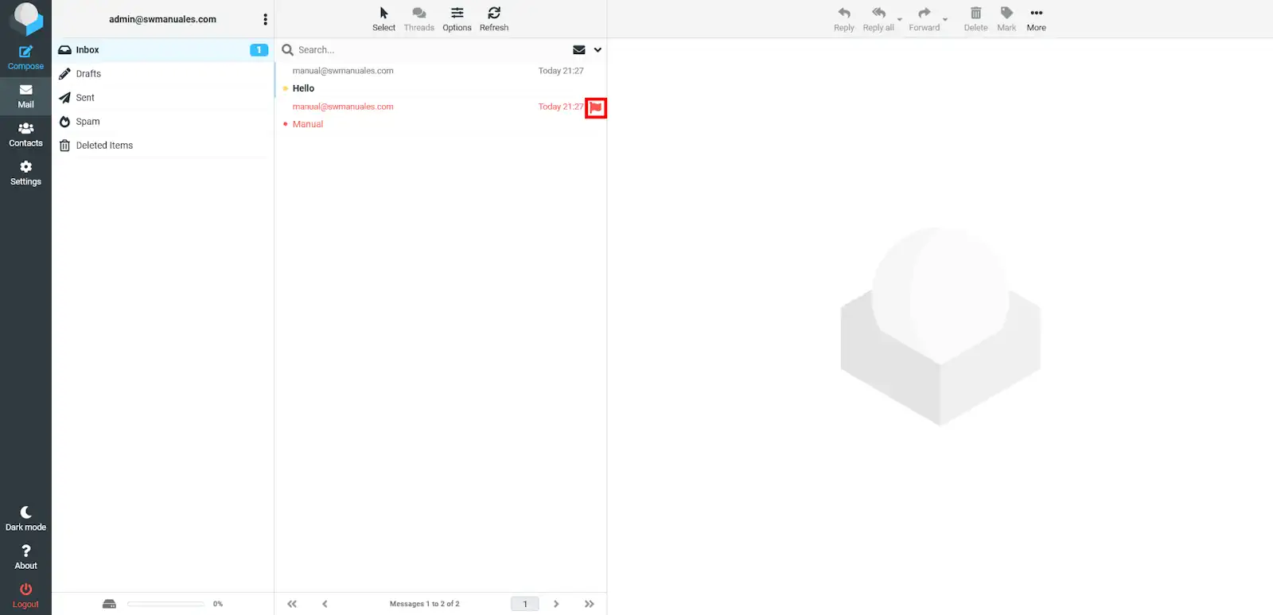Open account actions three-dot menu

(x=265, y=19)
